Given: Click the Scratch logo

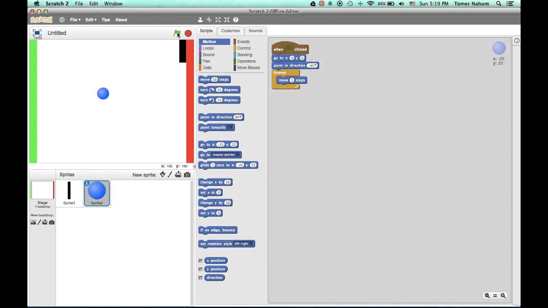Looking at the screenshot, I should tap(41, 20).
